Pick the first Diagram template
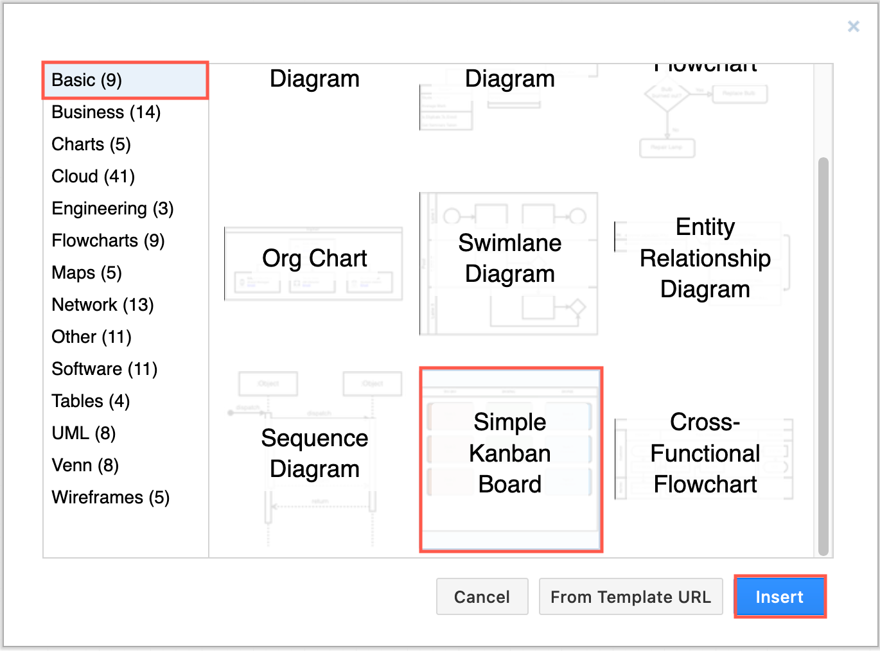The image size is (880, 651). pyautogui.click(x=314, y=78)
